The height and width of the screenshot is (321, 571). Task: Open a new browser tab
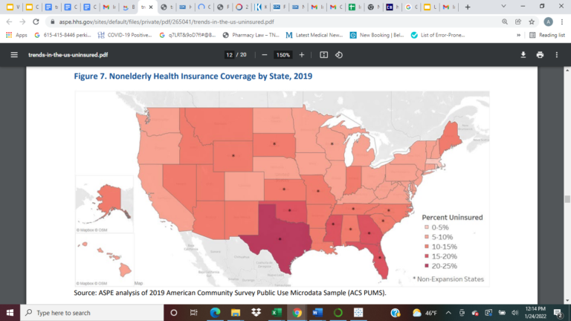tap(467, 7)
